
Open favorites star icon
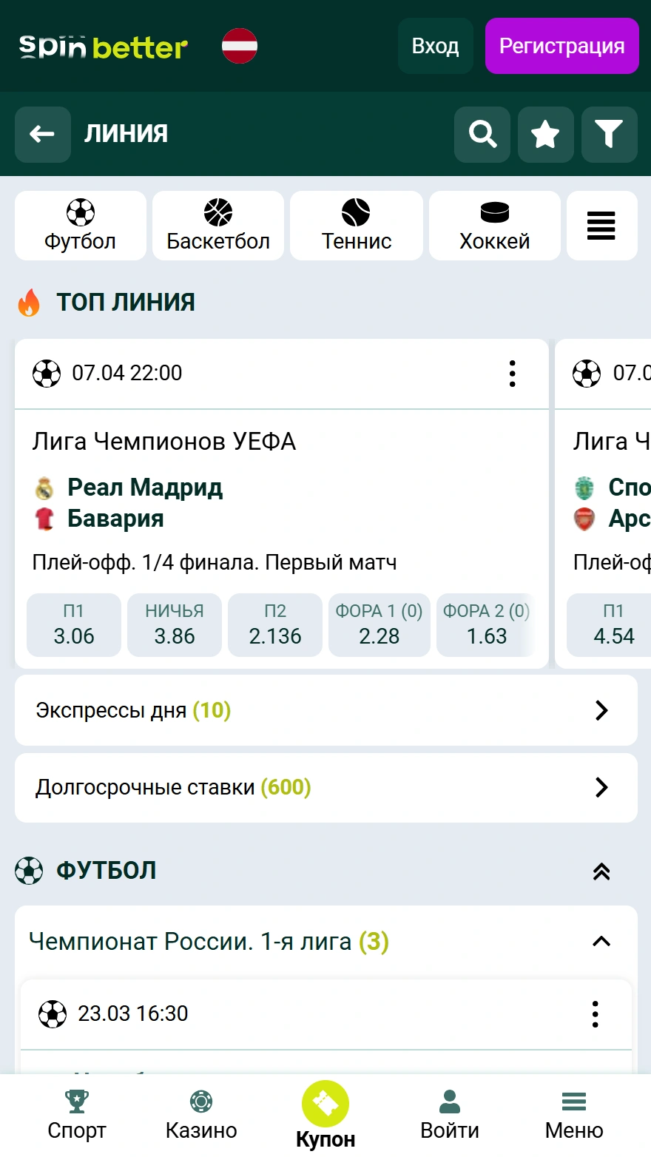546,134
